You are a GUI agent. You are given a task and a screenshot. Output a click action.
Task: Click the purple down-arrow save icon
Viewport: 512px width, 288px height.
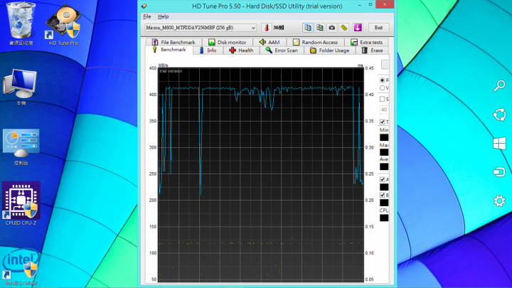[x=358, y=28]
